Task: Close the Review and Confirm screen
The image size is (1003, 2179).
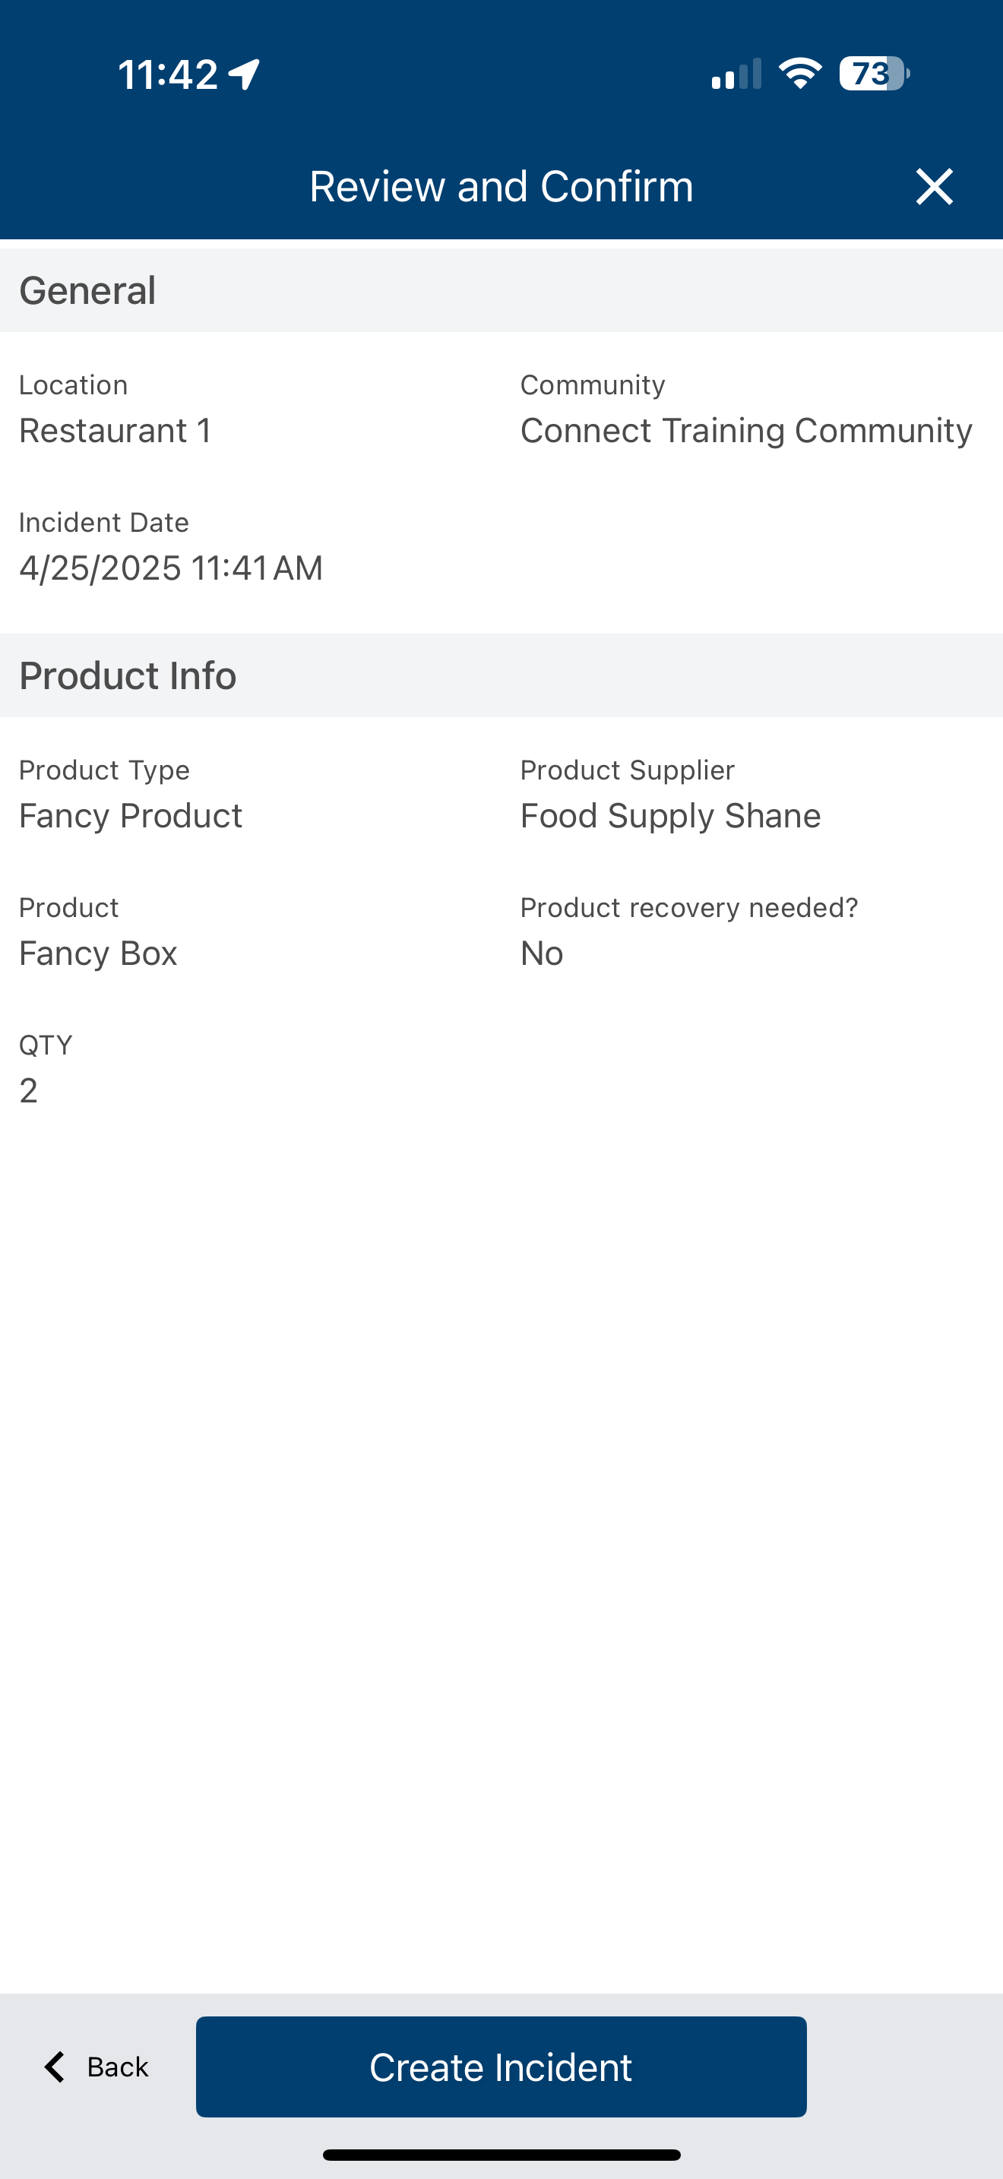Action: tap(934, 186)
